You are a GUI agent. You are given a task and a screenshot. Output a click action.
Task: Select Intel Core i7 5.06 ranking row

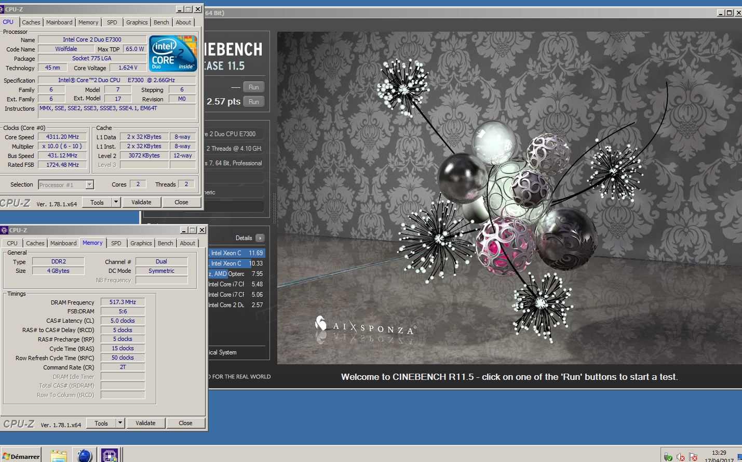click(x=237, y=295)
